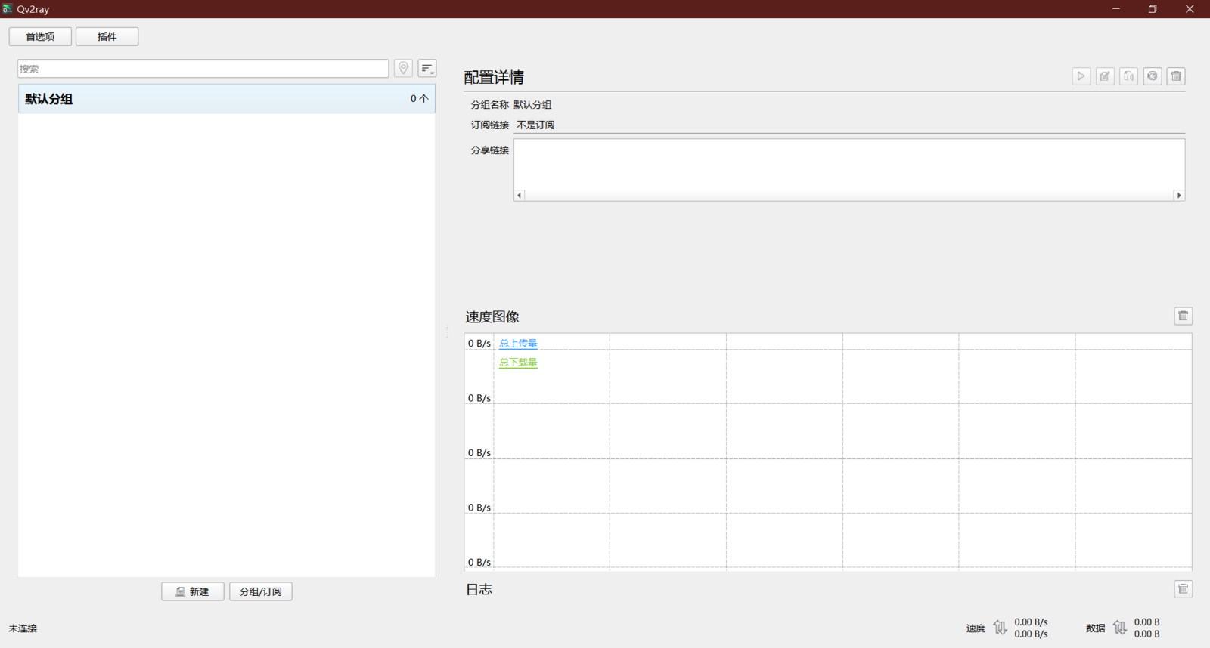The height and width of the screenshot is (648, 1210).
Task: Open the 首选项 preferences button
Action: click(40, 36)
